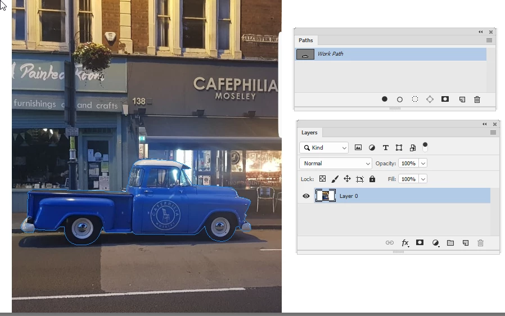Fill path with foreground color icon
The image size is (505, 316).
(x=385, y=99)
